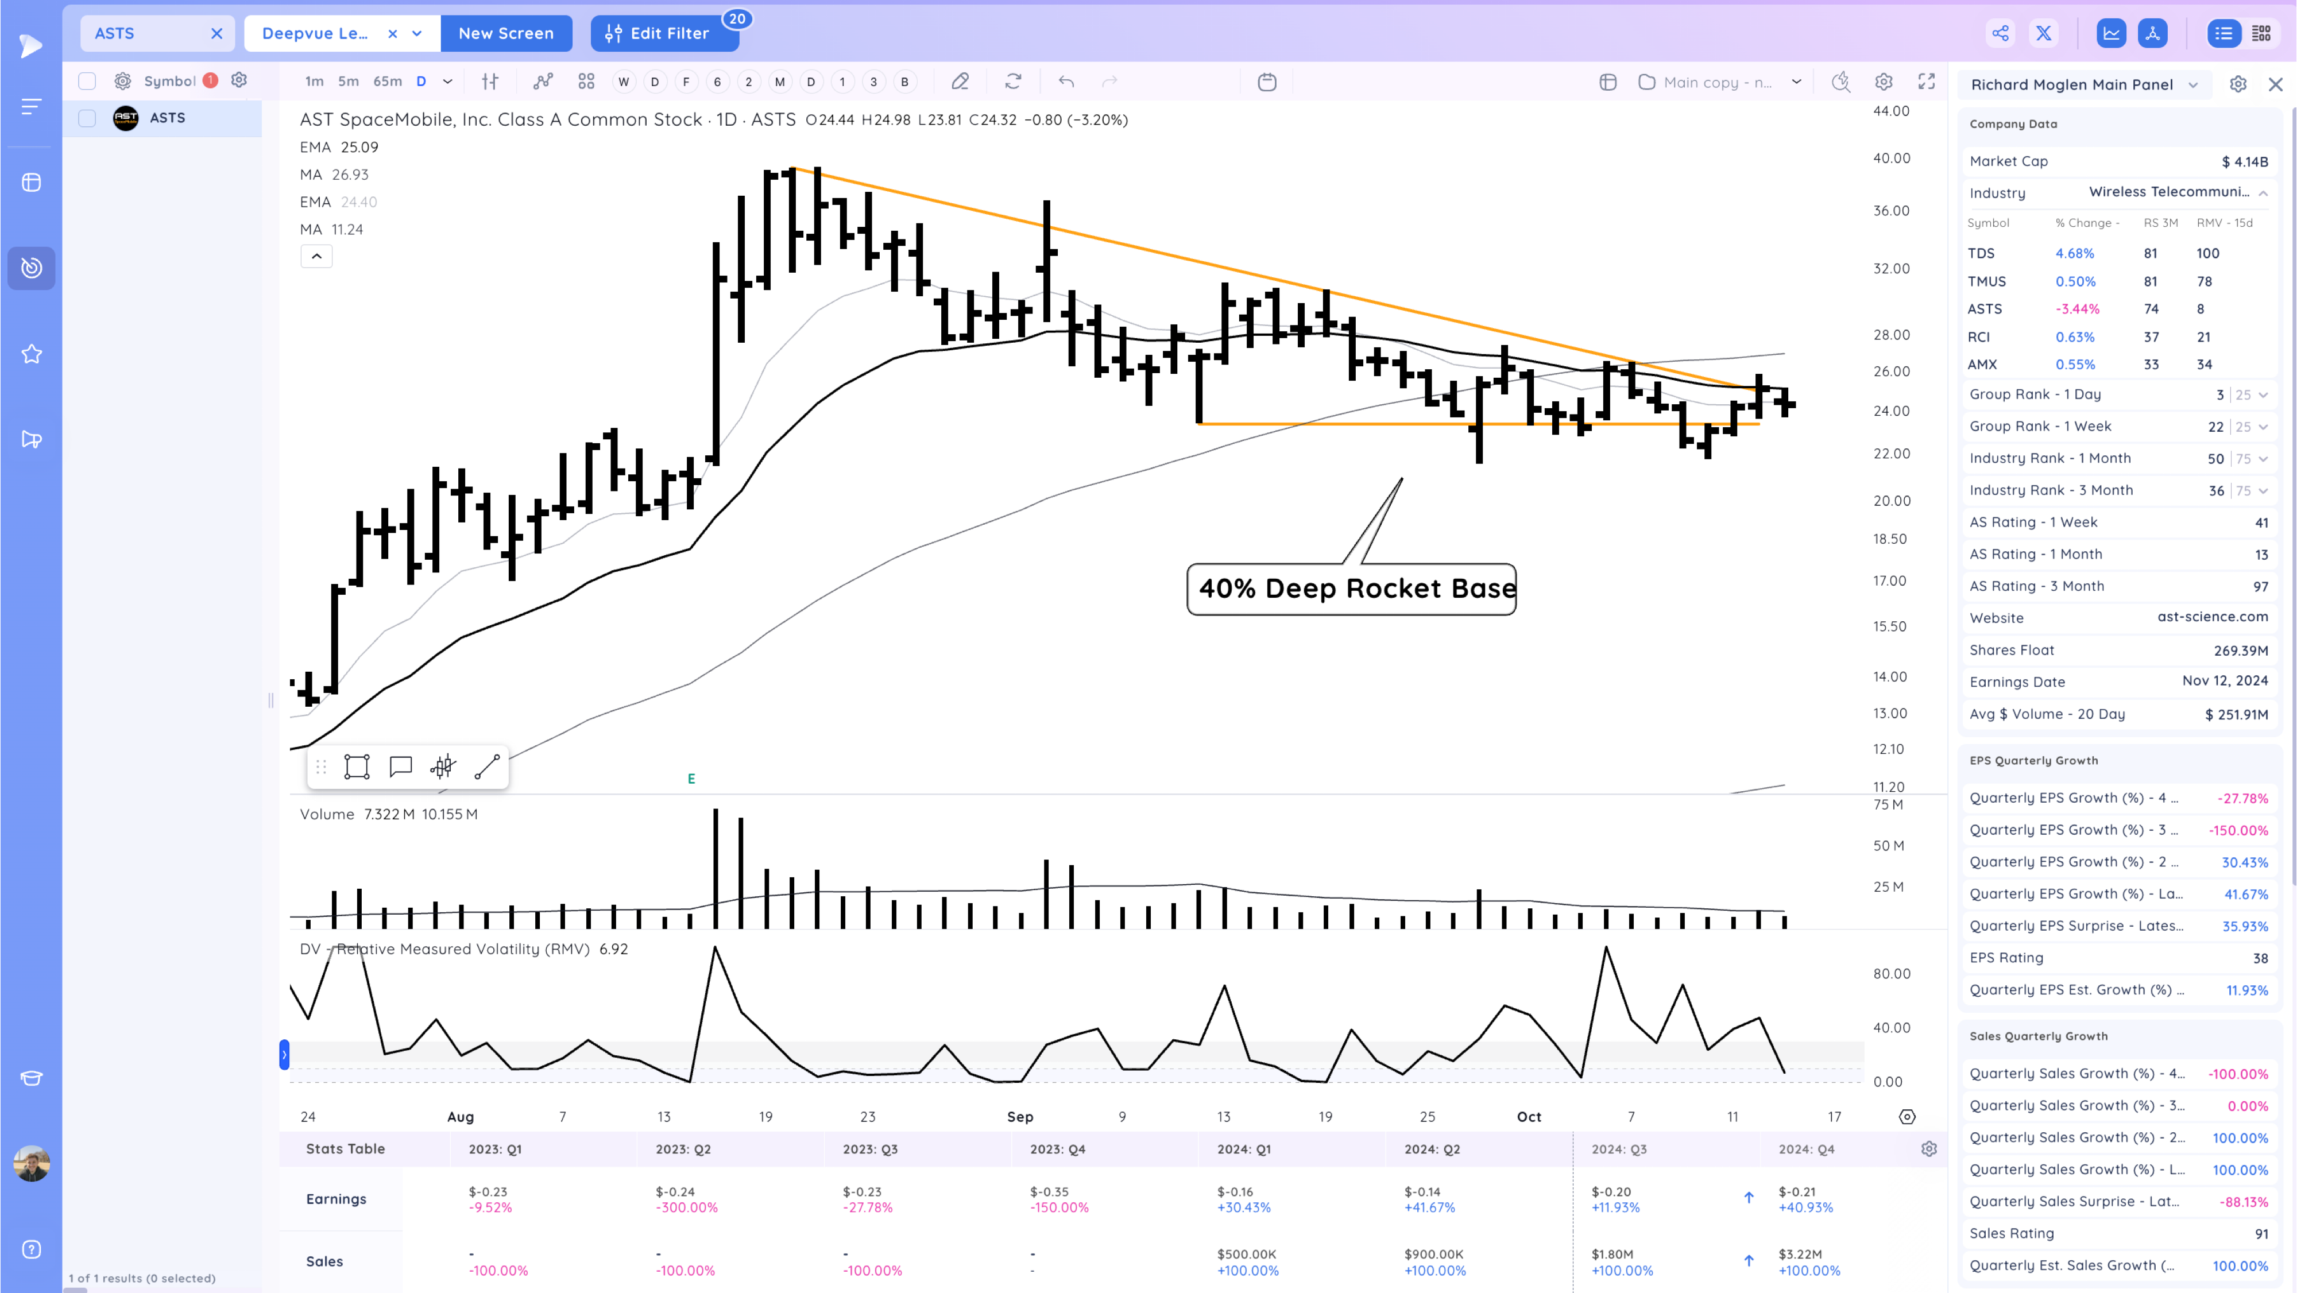
Task: Toggle the select-all symbols checkbox
Action: pyautogui.click(x=87, y=81)
